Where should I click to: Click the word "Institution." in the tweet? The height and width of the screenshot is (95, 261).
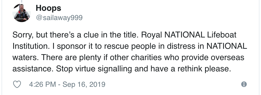coord(31,46)
